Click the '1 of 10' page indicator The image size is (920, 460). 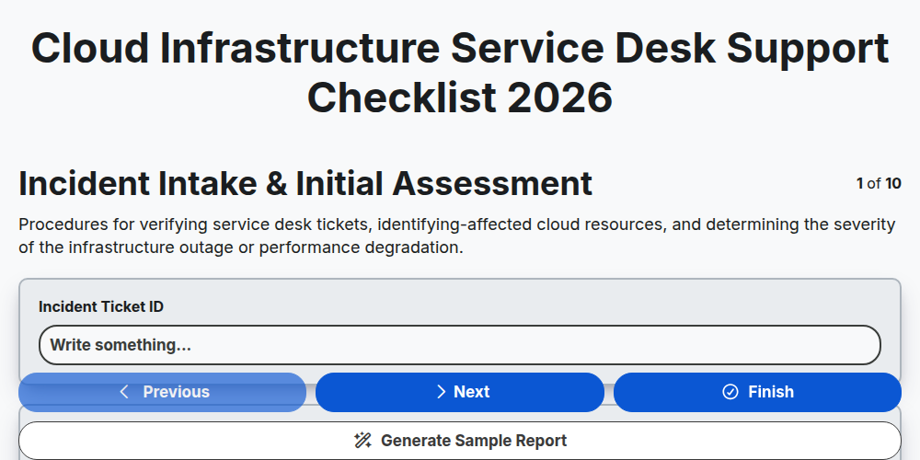[x=879, y=184]
